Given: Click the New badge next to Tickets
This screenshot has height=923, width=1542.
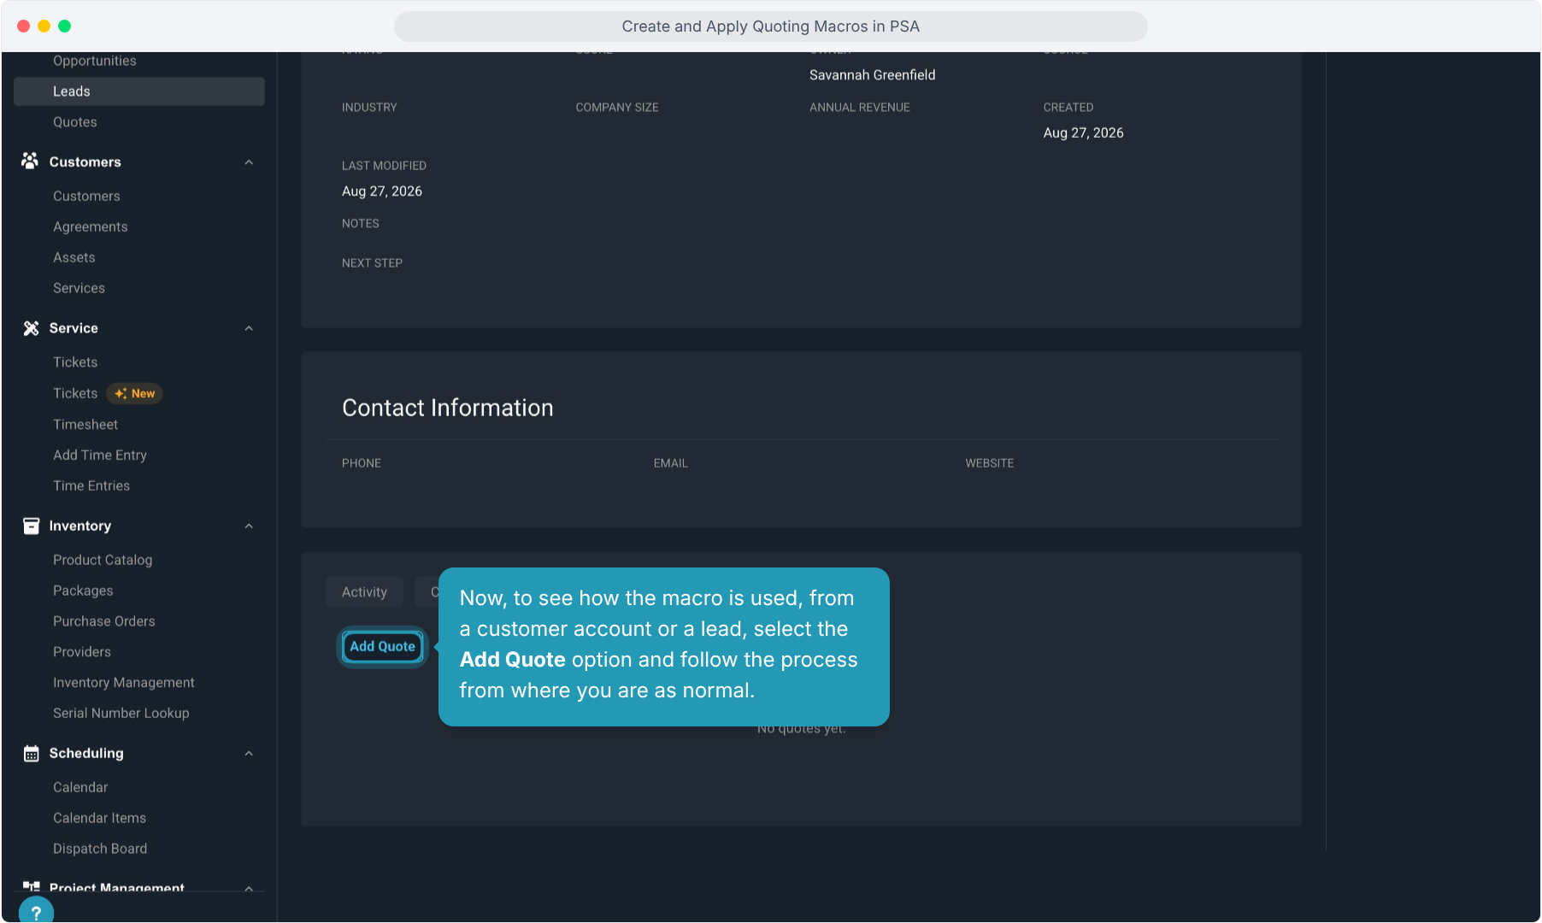Looking at the screenshot, I should (x=135, y=393).
